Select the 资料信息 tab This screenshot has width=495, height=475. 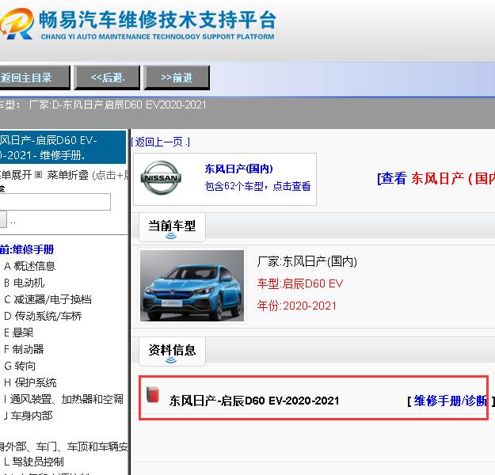[172, 351]
